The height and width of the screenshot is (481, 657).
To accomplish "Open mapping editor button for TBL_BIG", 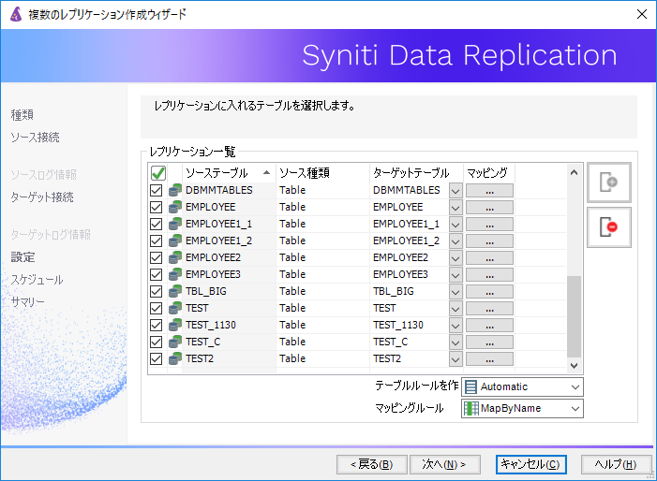I will tap(489, 292).
